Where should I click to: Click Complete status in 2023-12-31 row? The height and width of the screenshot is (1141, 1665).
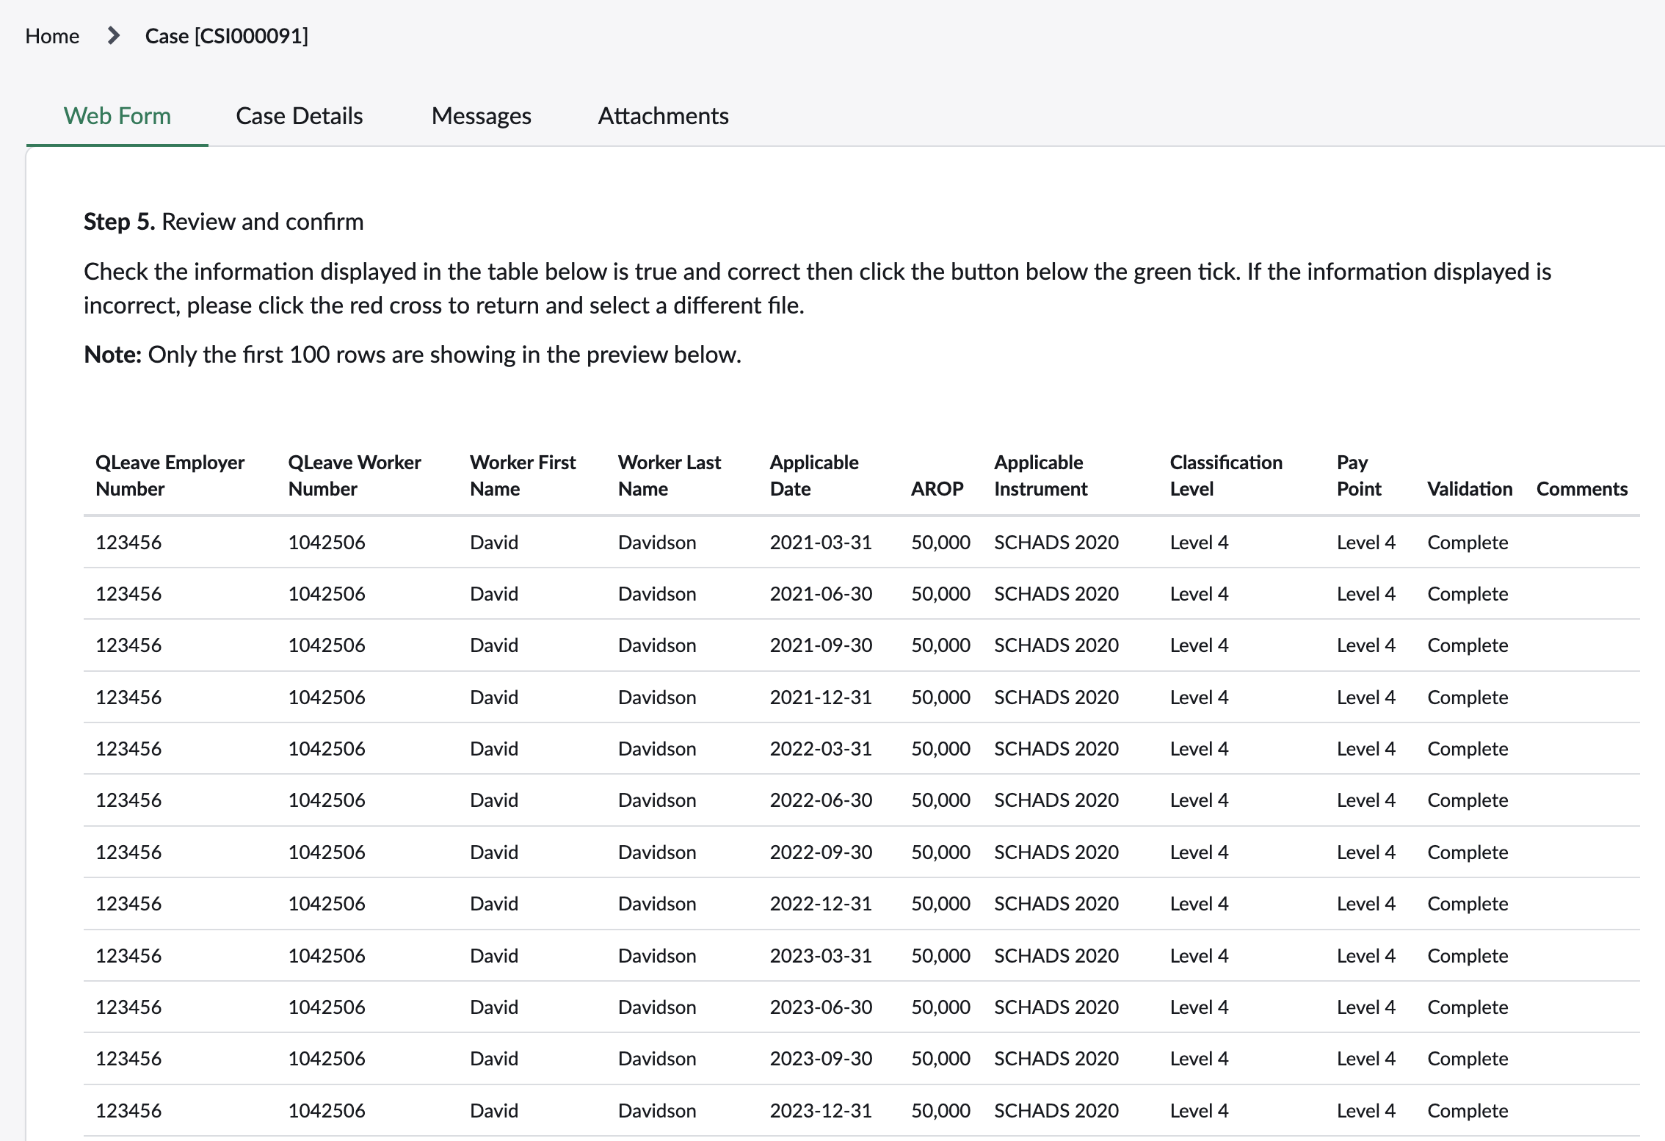tap(1468, 1110)
